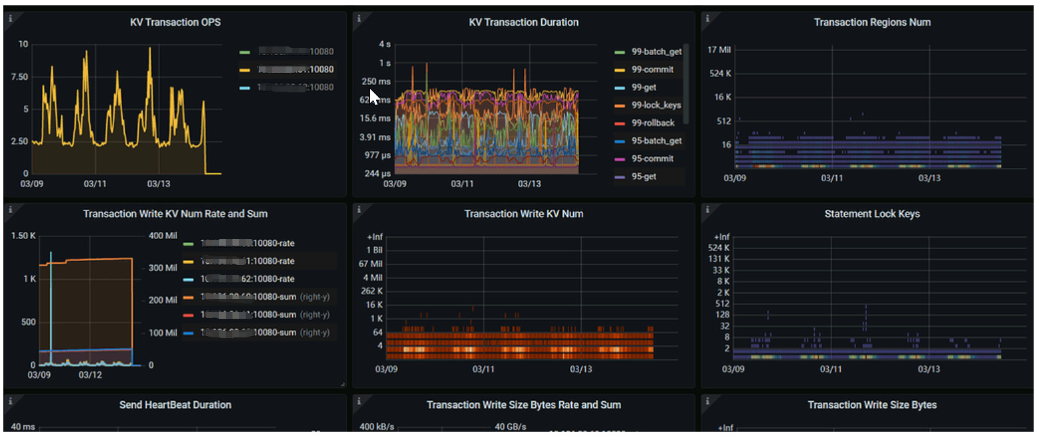Expand the Transaction Regions Num title dropdown

tap(871, 23)
